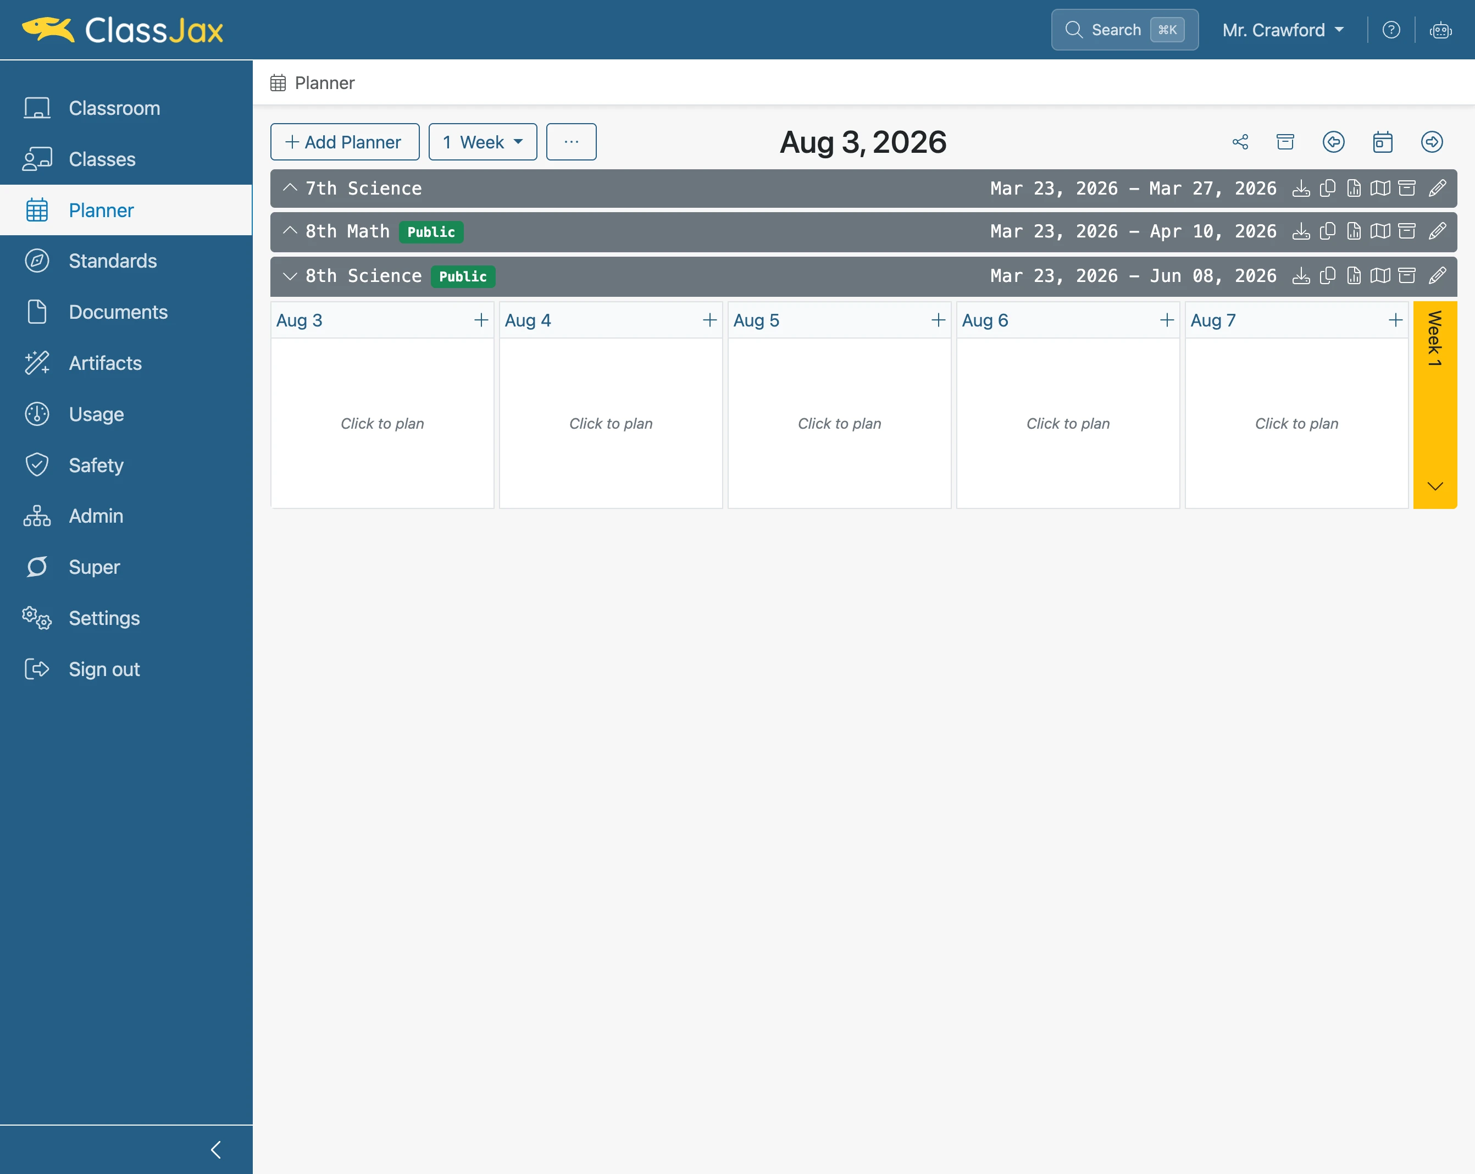Open archived planners from the toolbar
The image size is (1475, 1174).
[x=1285, y=142]
